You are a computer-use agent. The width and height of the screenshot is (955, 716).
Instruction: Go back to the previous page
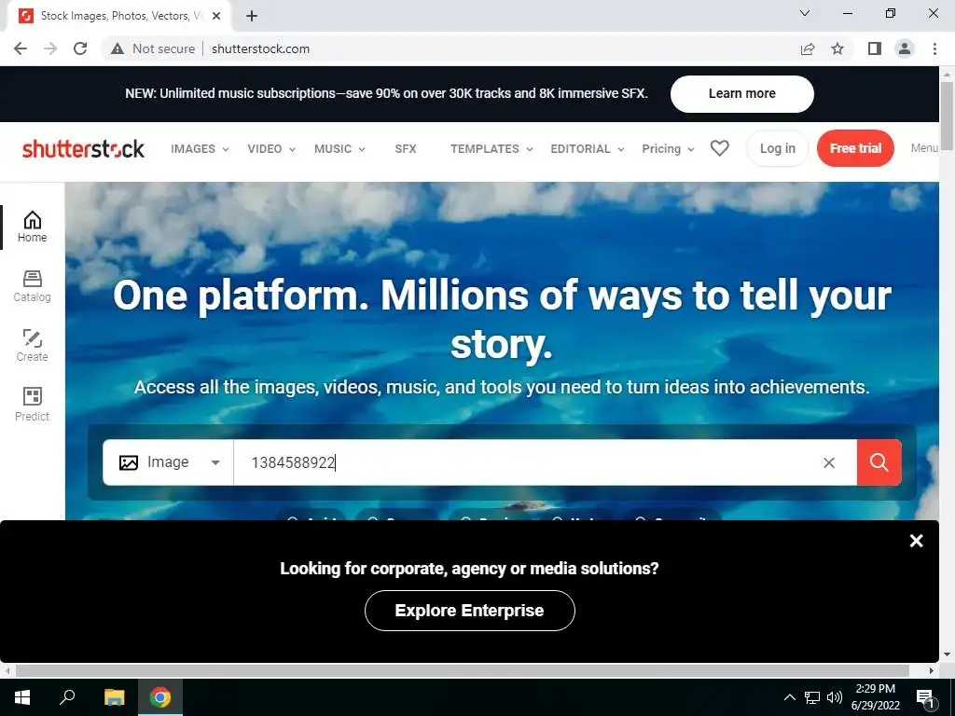21,48
